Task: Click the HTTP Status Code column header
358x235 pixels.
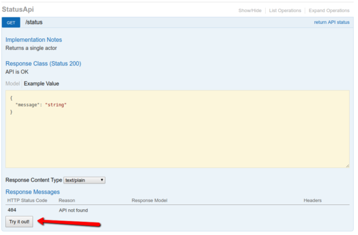Action: click(27, 200)
